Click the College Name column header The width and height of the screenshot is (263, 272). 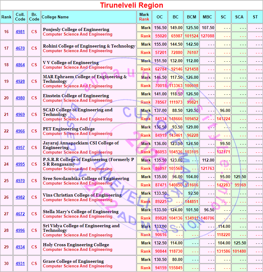[x=55, y=17]
